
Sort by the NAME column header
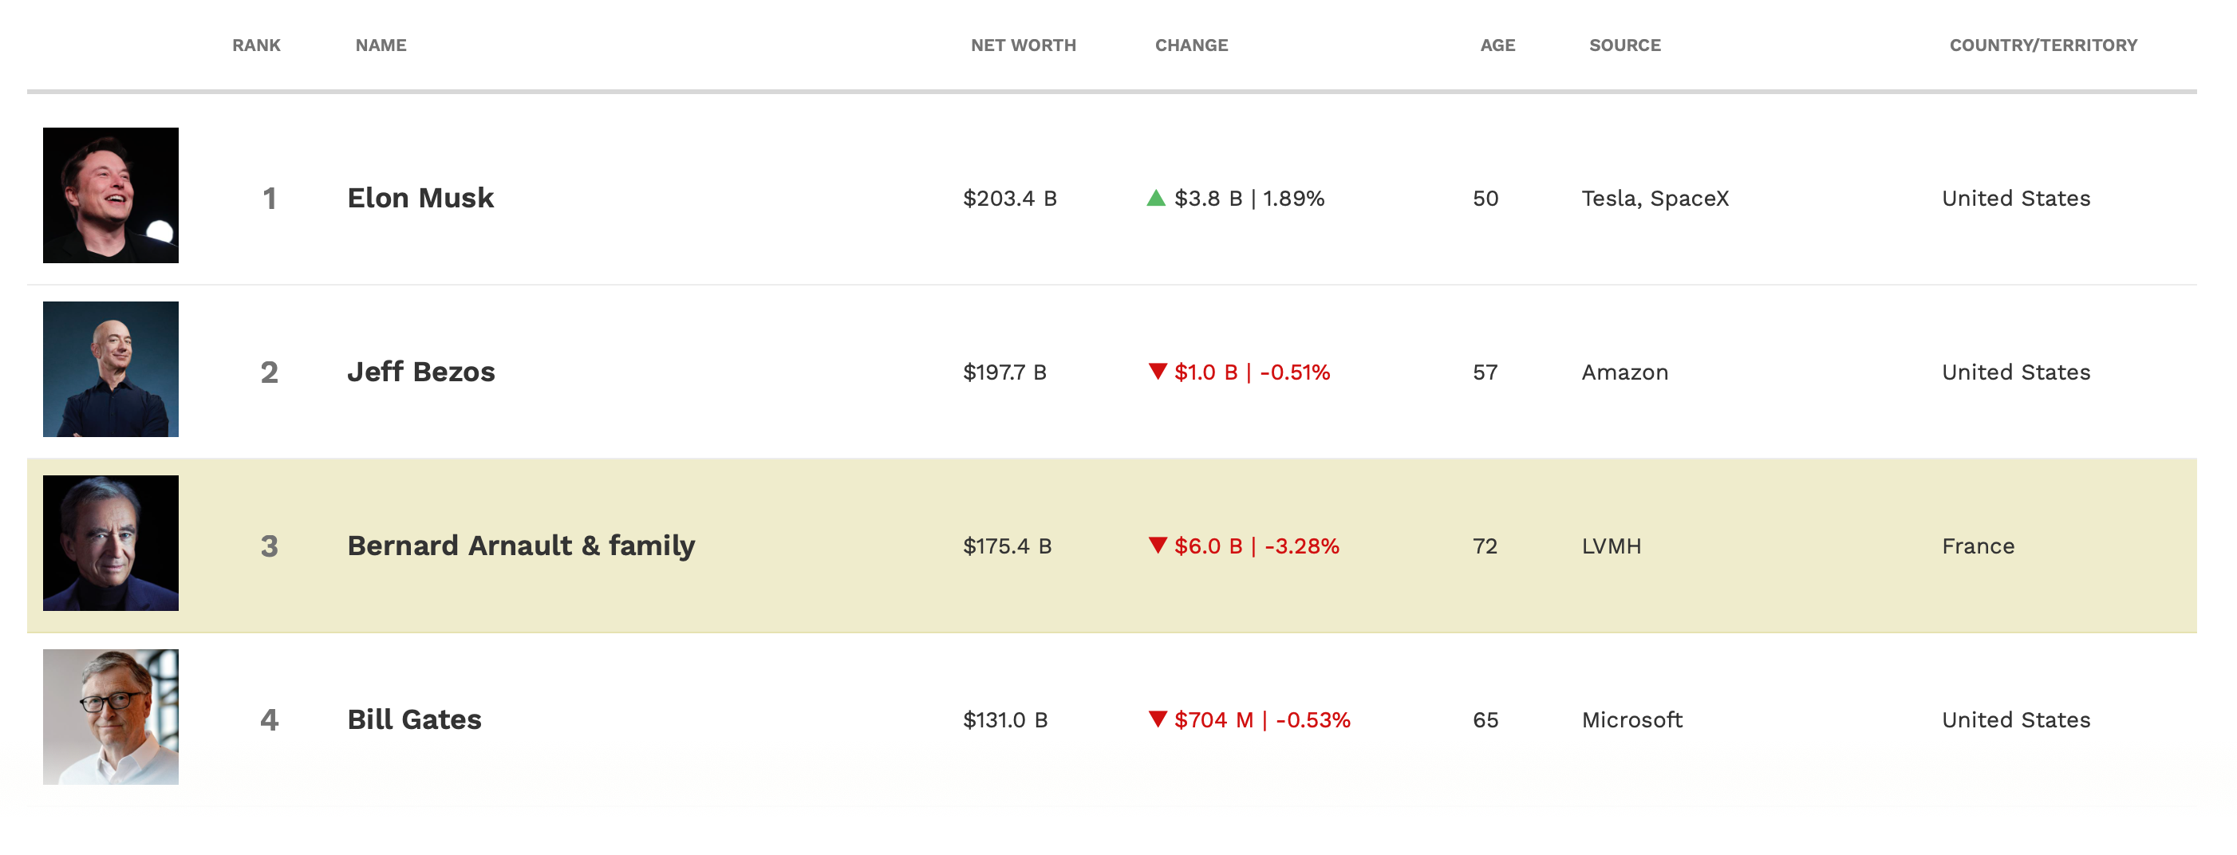pyautogui.click(x=381, y=45)
